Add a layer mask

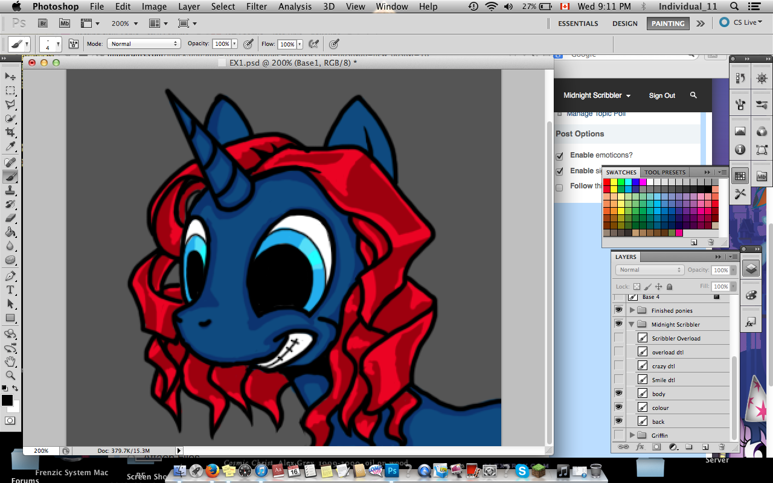[x=656, y=447]
